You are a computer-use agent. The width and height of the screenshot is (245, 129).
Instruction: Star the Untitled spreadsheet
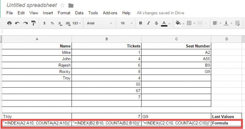(62, 6)
